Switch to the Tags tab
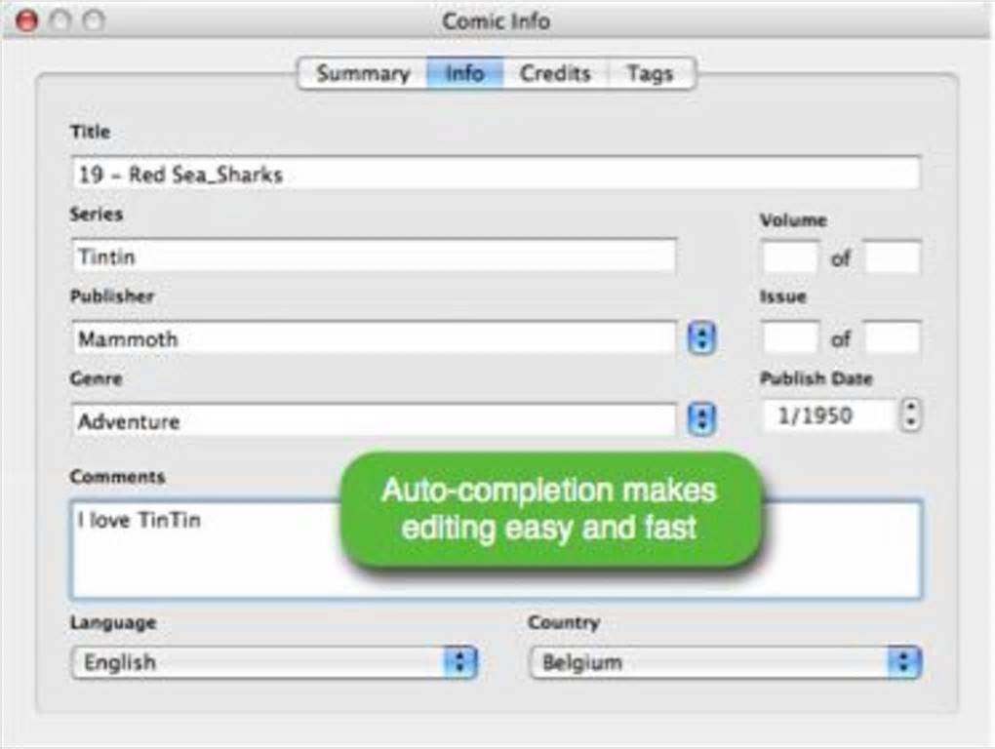The image size is (995, 749). point(650,74)
